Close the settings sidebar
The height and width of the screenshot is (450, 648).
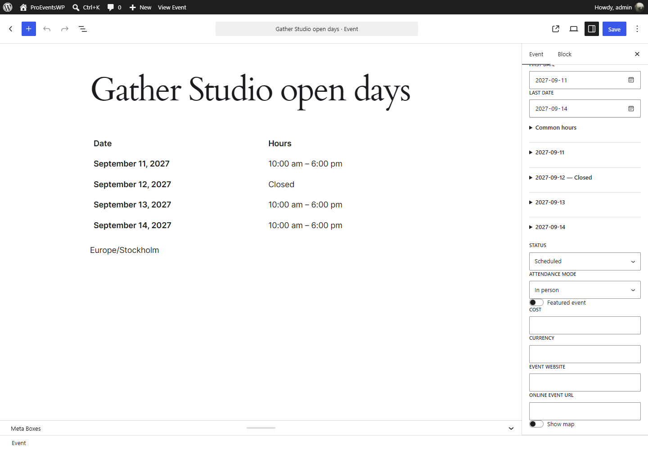point(637,54)
